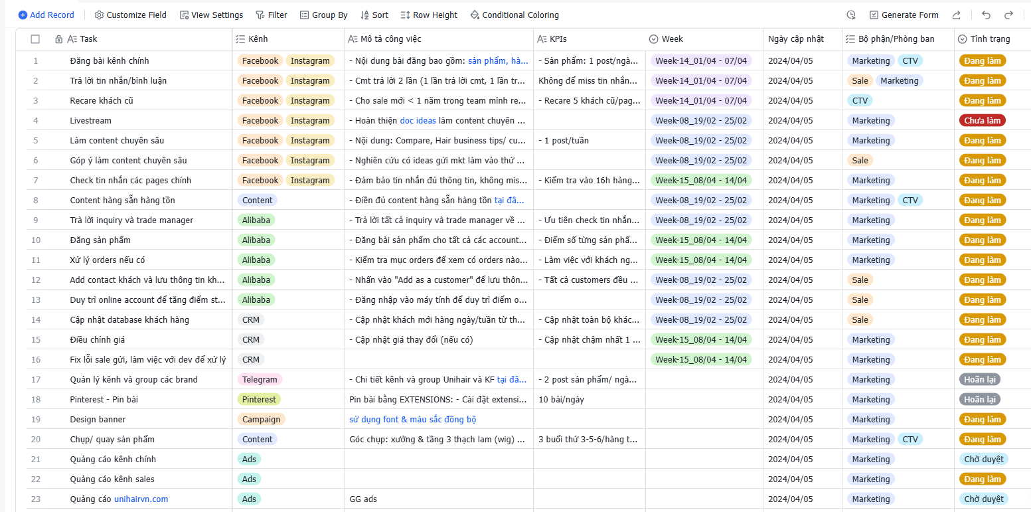Click the share arrow icon

(x=956, y=15)
